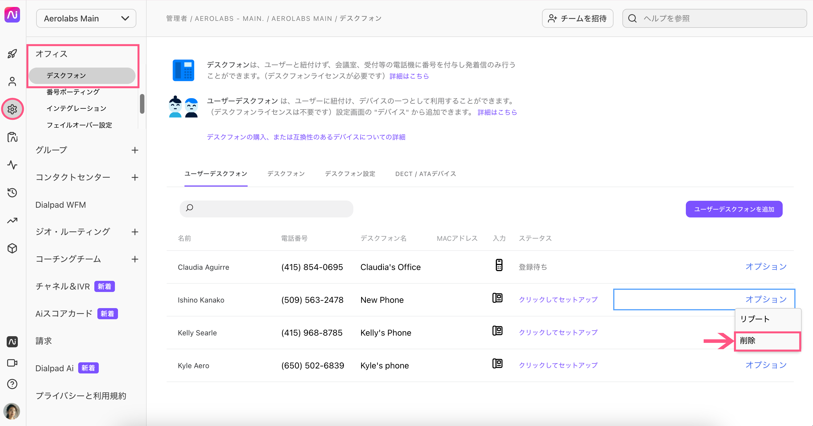Open Aiスコアカード in sidebar
Viewport: 813px width, 426px height.
(x=64, y=313)
